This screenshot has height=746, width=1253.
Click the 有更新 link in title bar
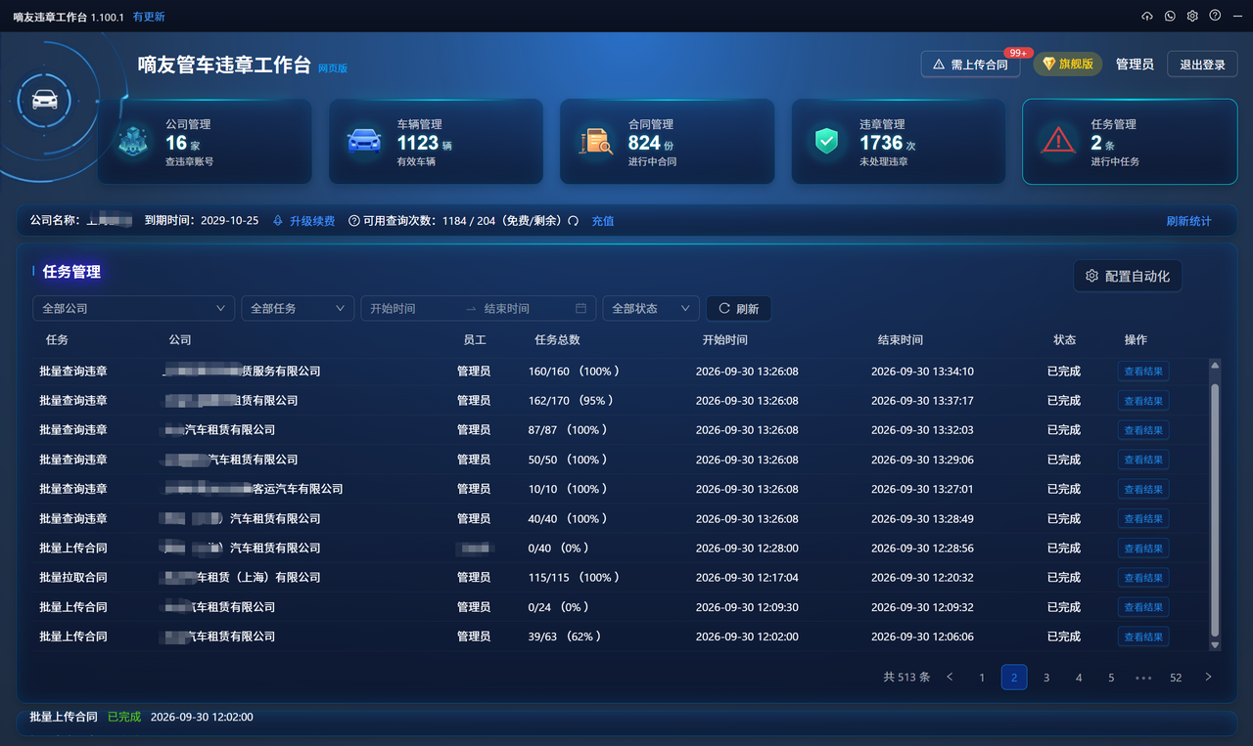(x=149, y=17)
